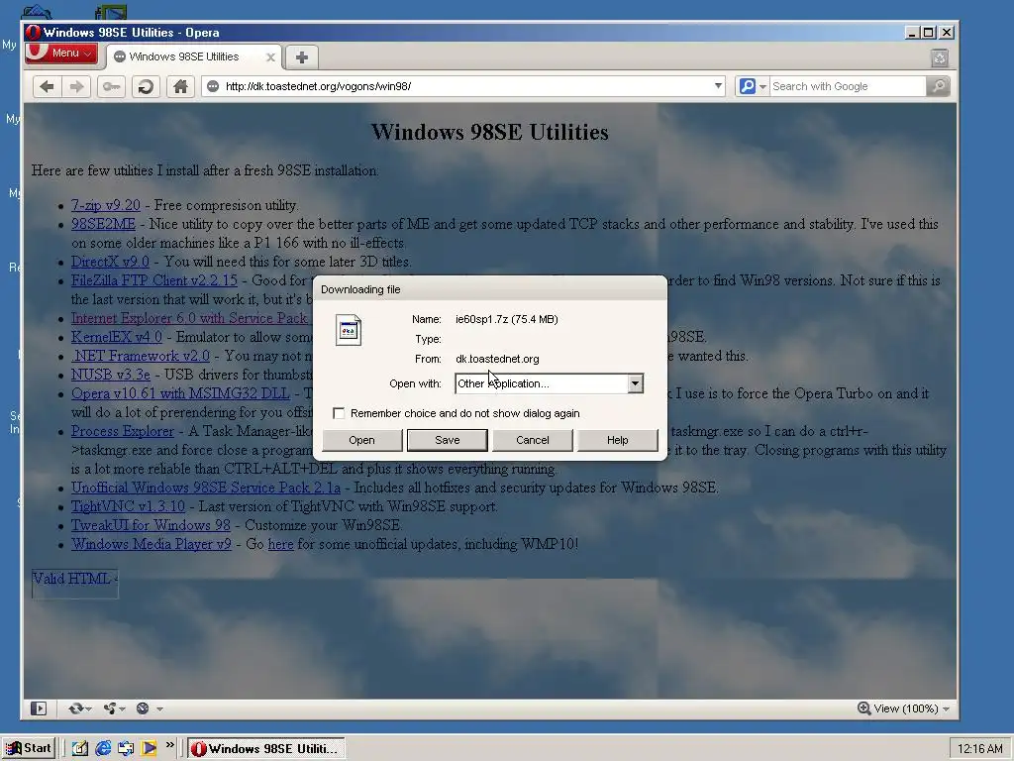Open the Windows Media Player v9 link

(x=152, y=544)
